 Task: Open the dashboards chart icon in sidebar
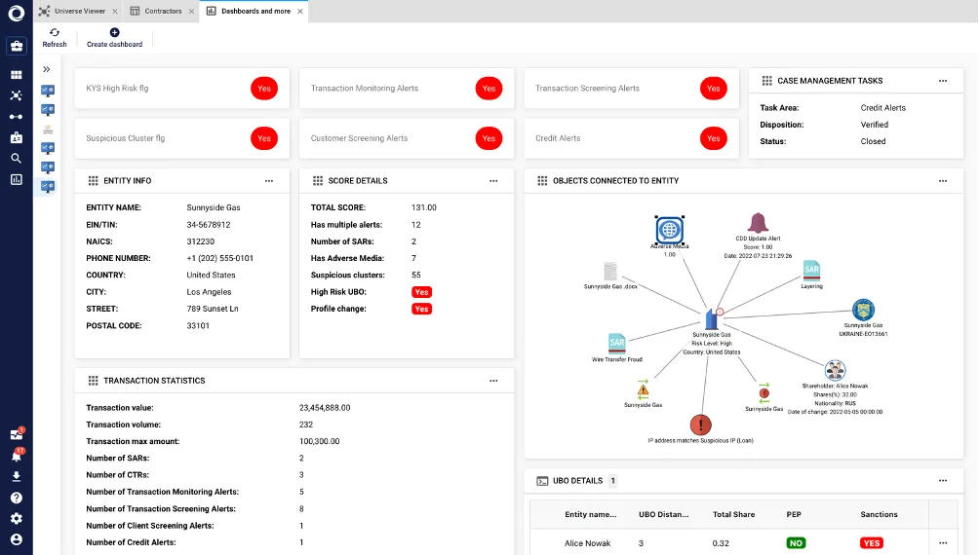(17, 179)
